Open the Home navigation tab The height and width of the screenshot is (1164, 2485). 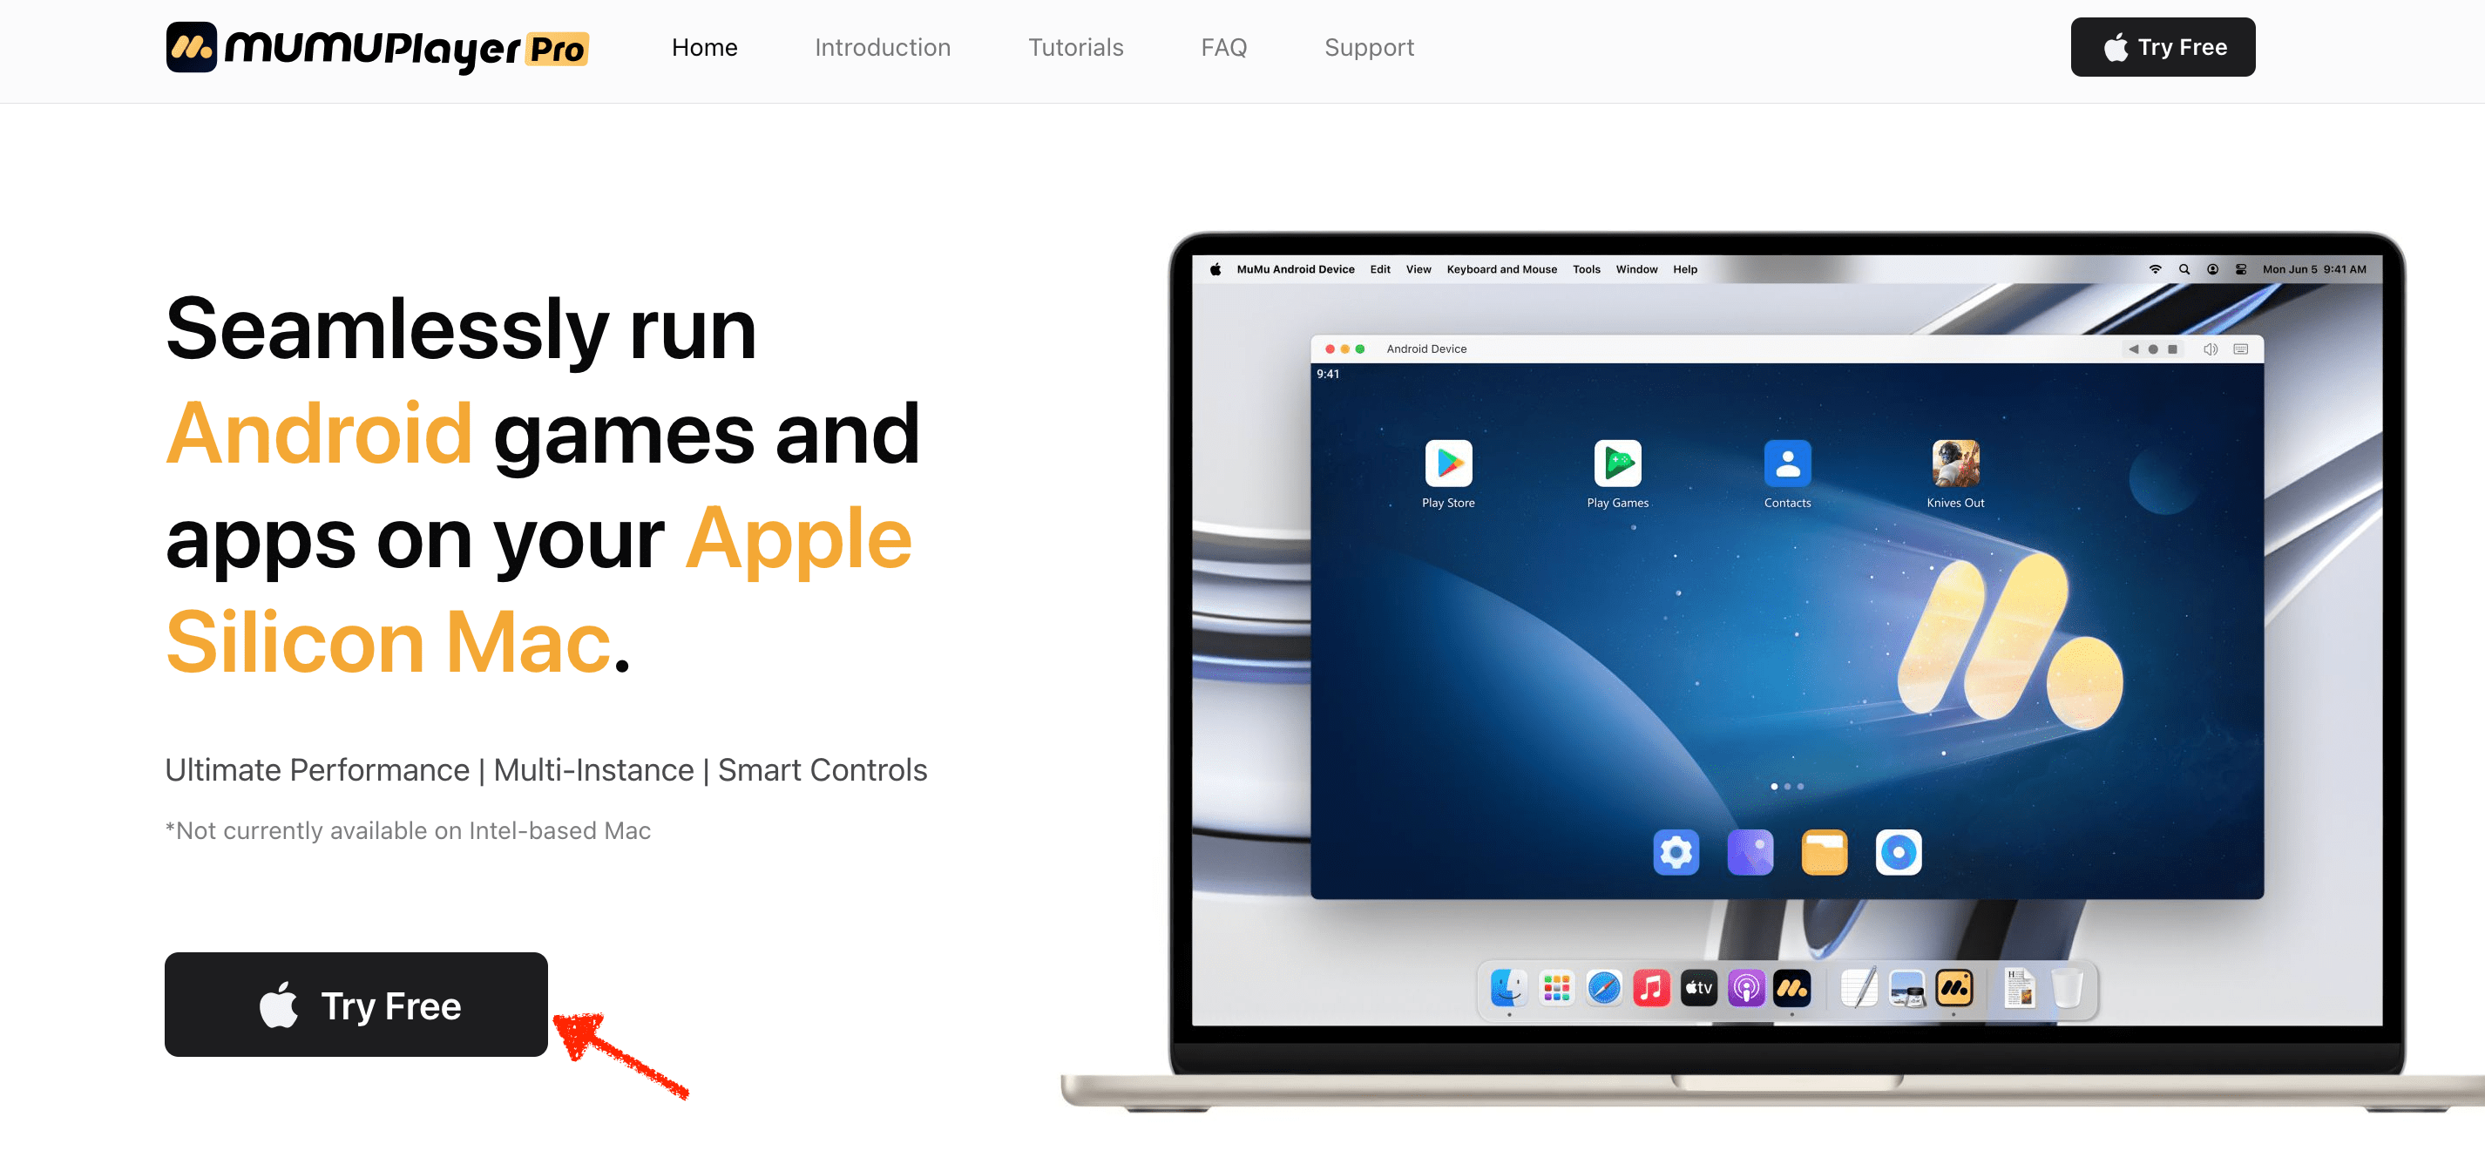pyautogui.click(x=704, y=46)
